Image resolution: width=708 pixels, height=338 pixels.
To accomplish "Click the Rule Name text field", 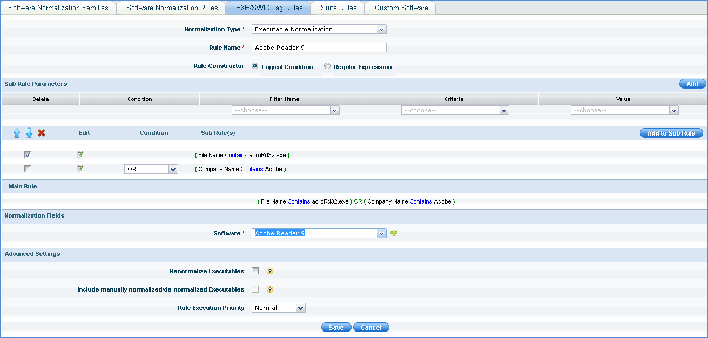I will 319,48.
